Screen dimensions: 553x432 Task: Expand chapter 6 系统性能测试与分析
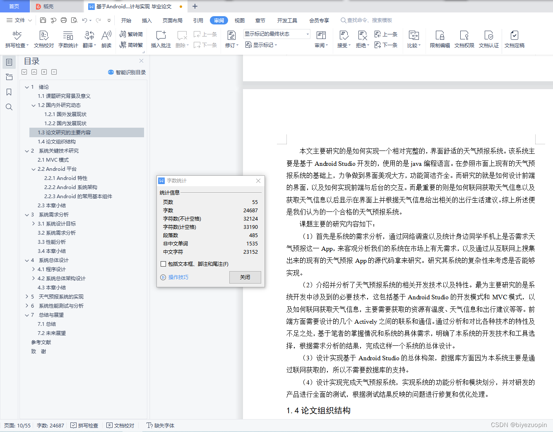[x=27, y=306]
